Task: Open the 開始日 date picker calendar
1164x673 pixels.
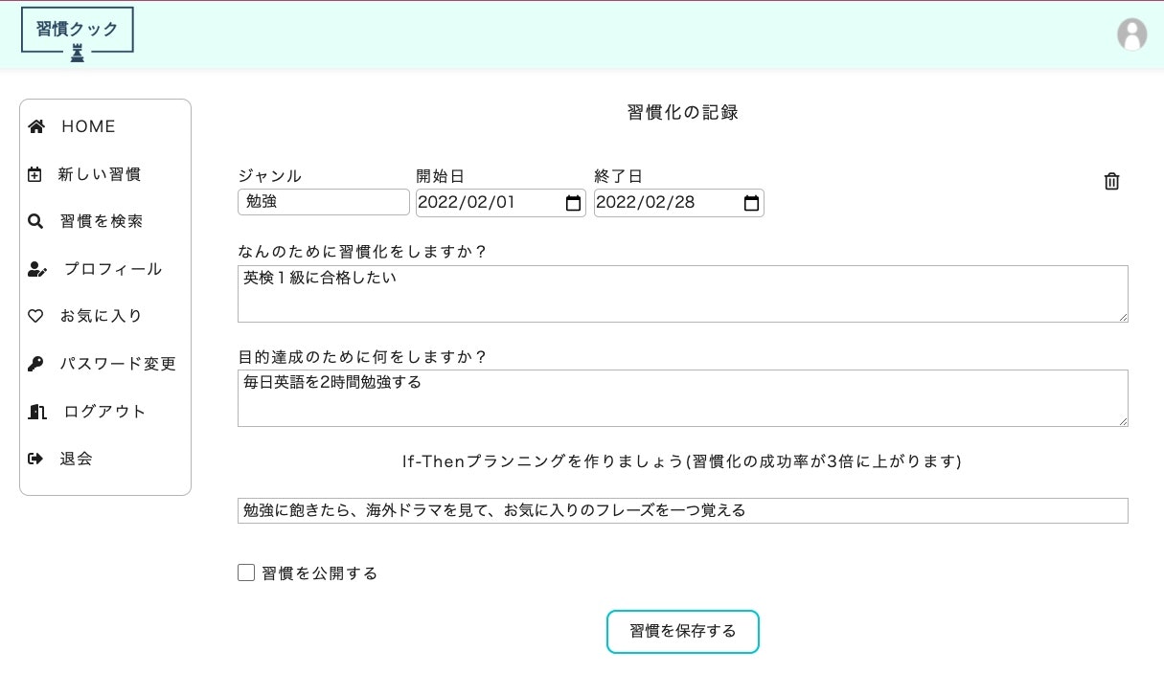Action: pos(573,202)
